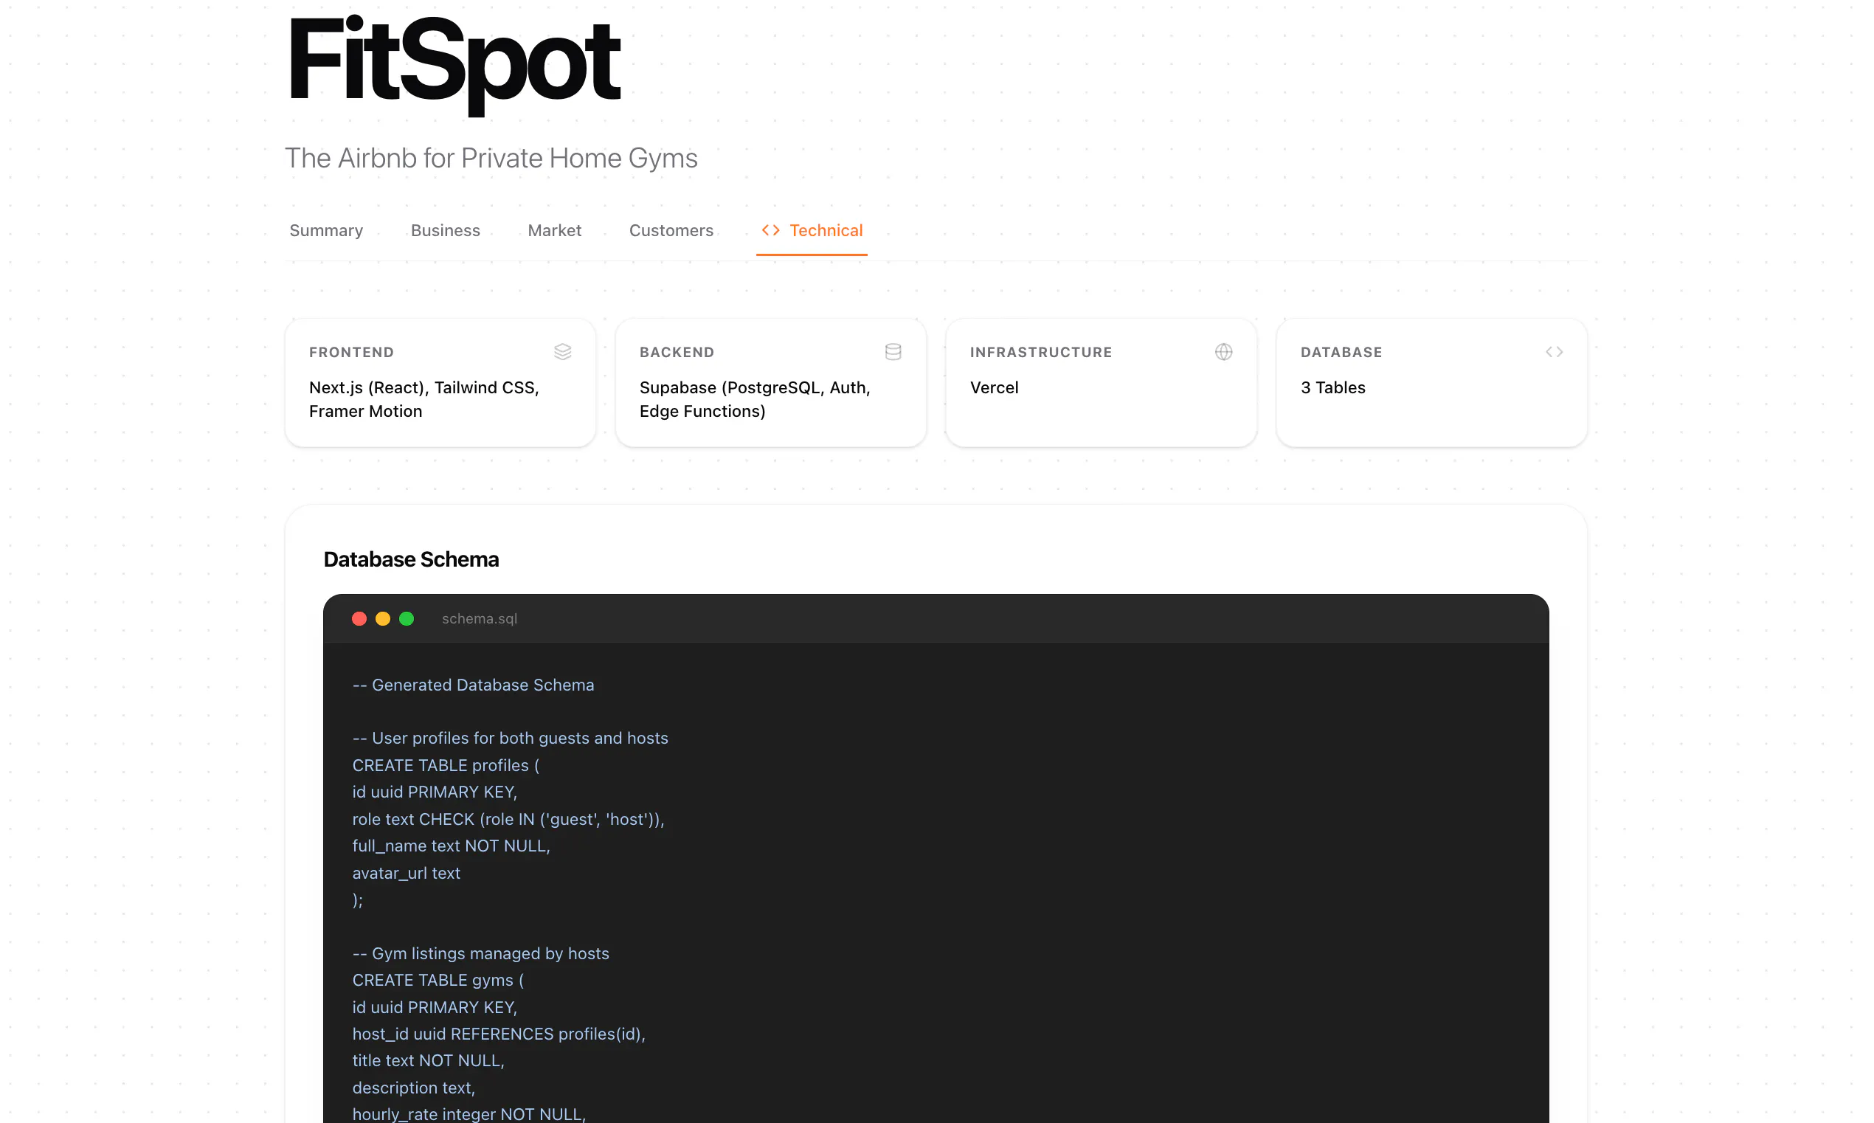
Task: Click "-- Generated Database Schema" comment line
Action: [474, 685]
